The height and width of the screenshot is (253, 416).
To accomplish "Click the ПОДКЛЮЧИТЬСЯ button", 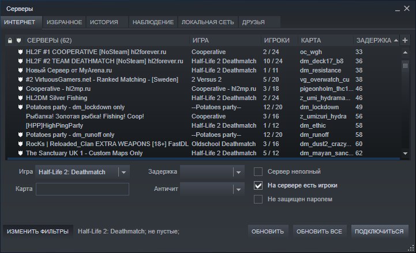I will (379, 232).
